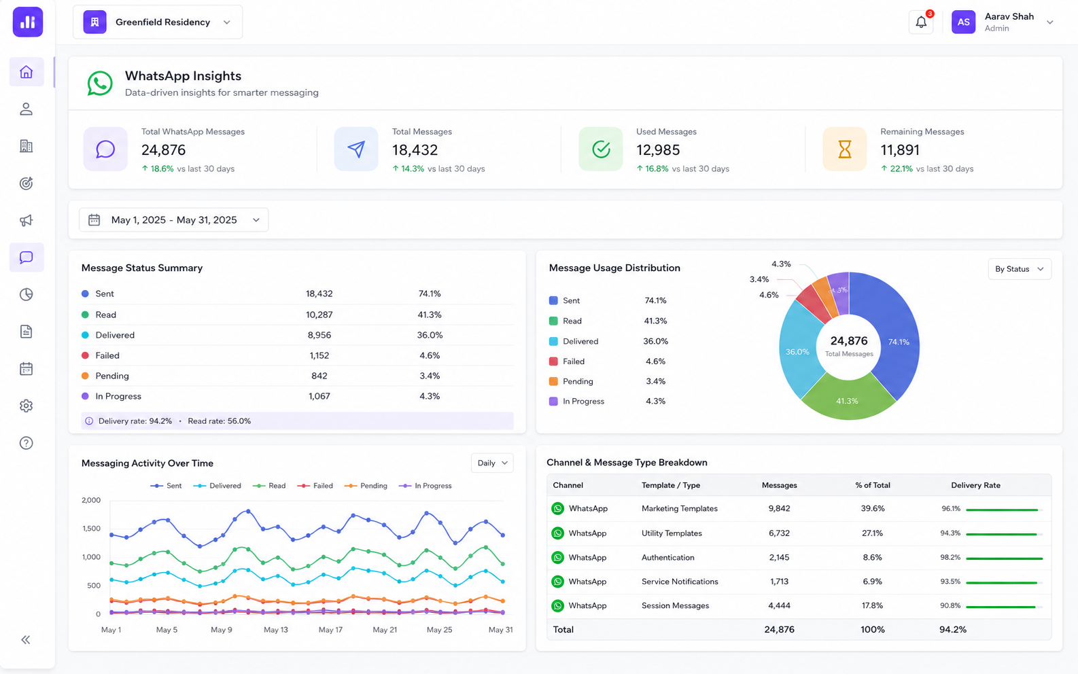Open the notifications bell

[921, 22]
